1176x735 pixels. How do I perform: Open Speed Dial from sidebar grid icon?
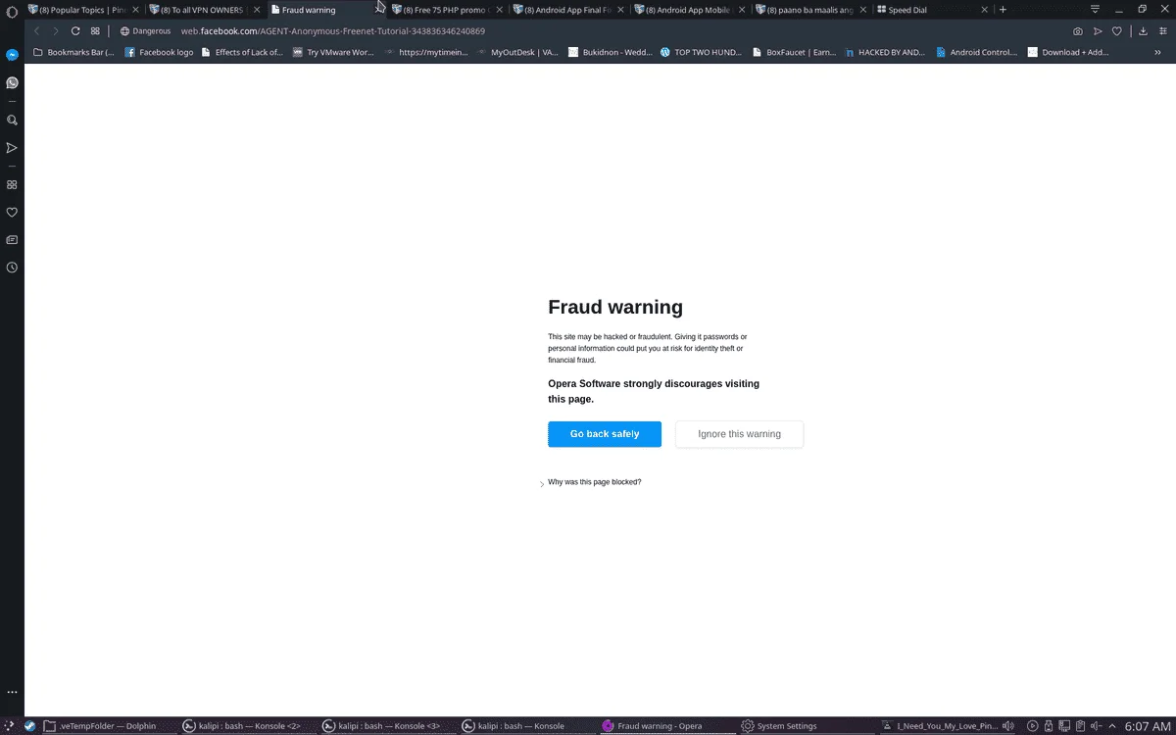[12, 184]
